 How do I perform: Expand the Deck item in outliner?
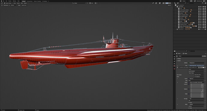point(177,21)
